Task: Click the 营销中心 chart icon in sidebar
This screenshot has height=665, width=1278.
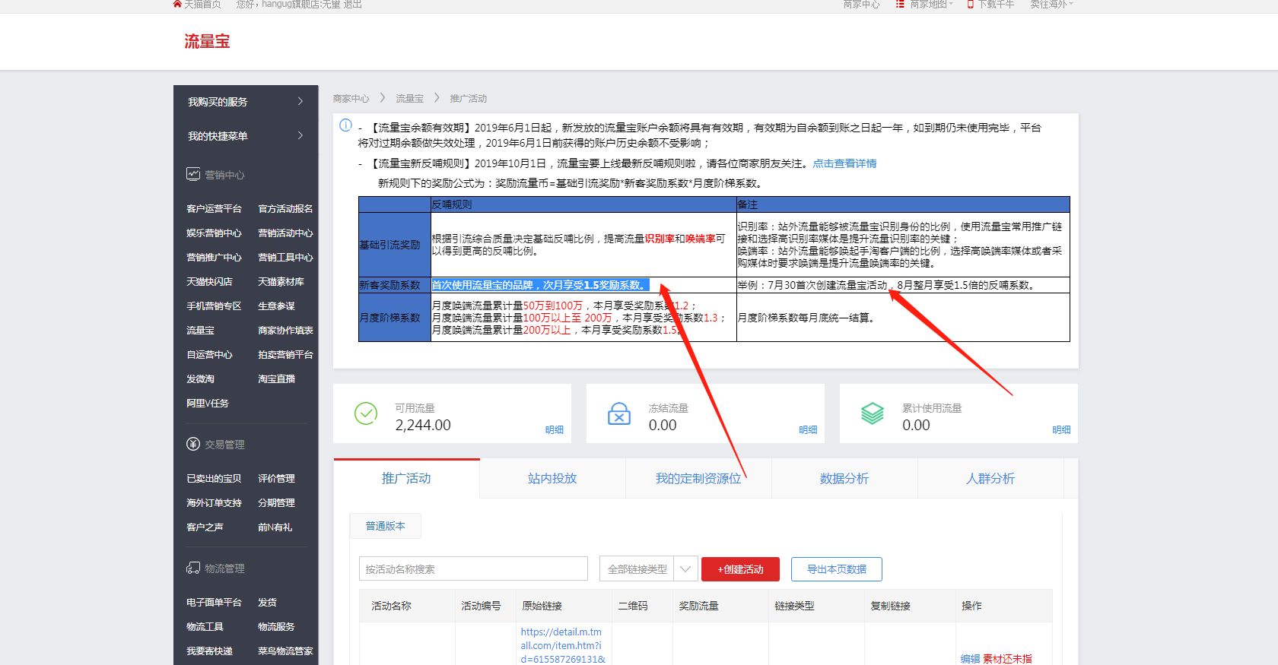Action: 193,174
